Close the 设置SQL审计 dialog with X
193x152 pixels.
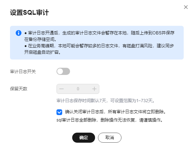click(186, 7)
